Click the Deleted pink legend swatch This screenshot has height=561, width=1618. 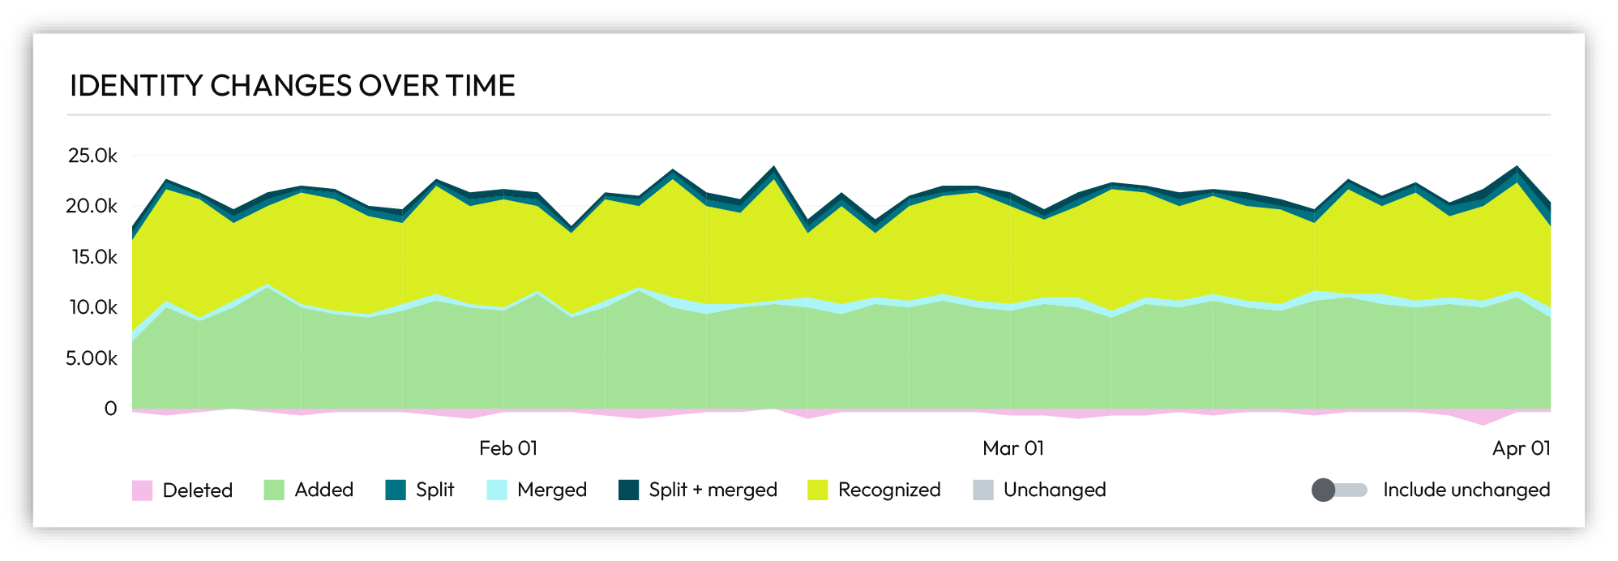pyautogui.click(x=142, y=490)
